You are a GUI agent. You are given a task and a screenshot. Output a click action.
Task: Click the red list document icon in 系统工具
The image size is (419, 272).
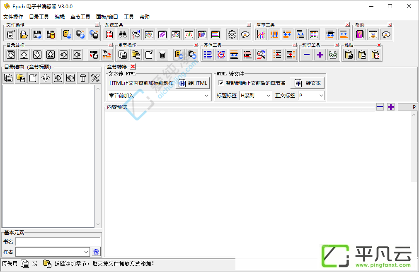109,34
